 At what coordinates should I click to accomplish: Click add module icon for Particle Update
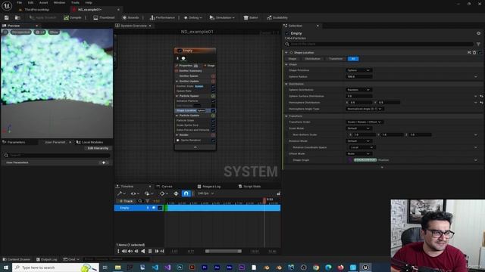pyautogui.click(x=213, y=116)
